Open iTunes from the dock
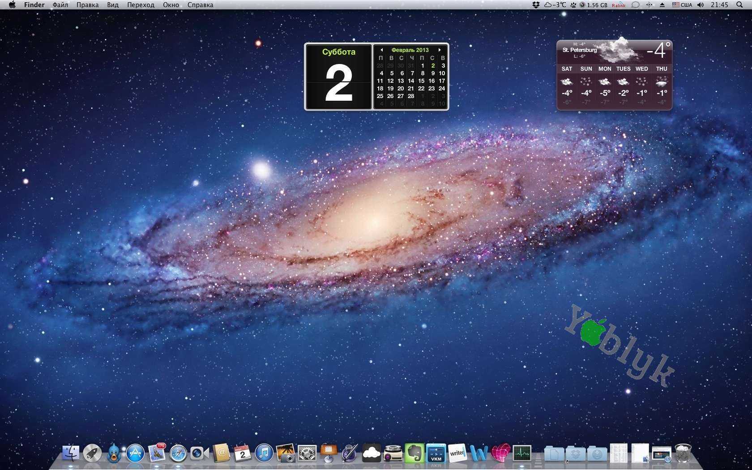This screenshot has width=752, height=470. click(x=264, y=453)
